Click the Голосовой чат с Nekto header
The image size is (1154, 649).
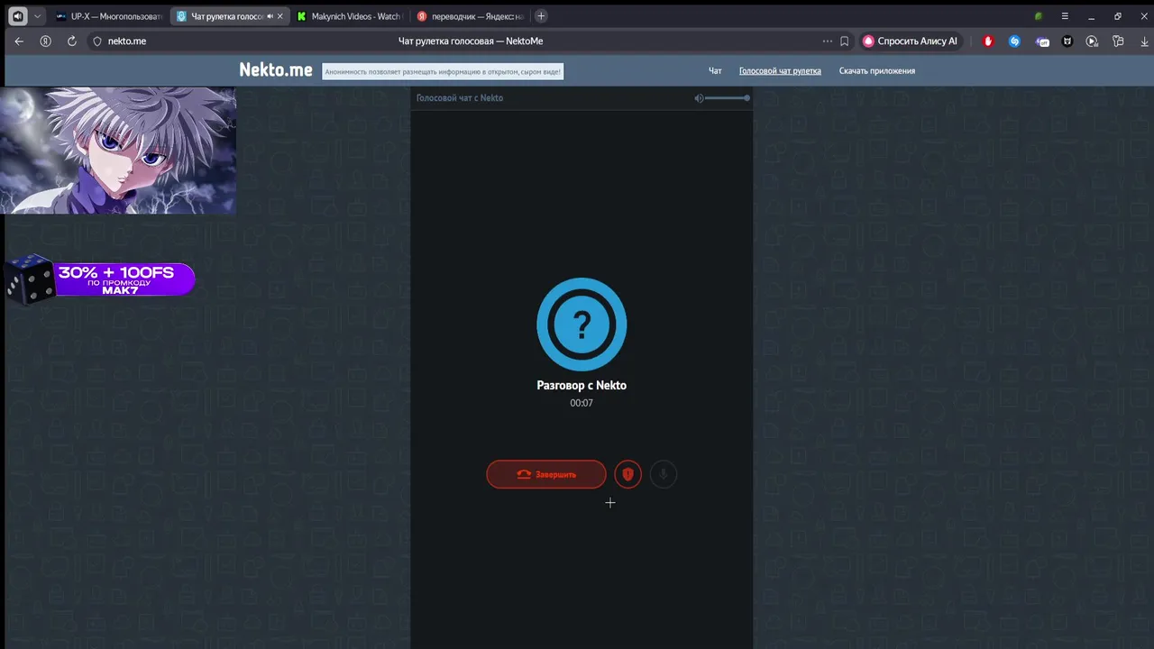460,98
